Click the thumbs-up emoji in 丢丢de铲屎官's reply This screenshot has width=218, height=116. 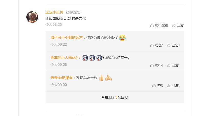click(101, 78)
